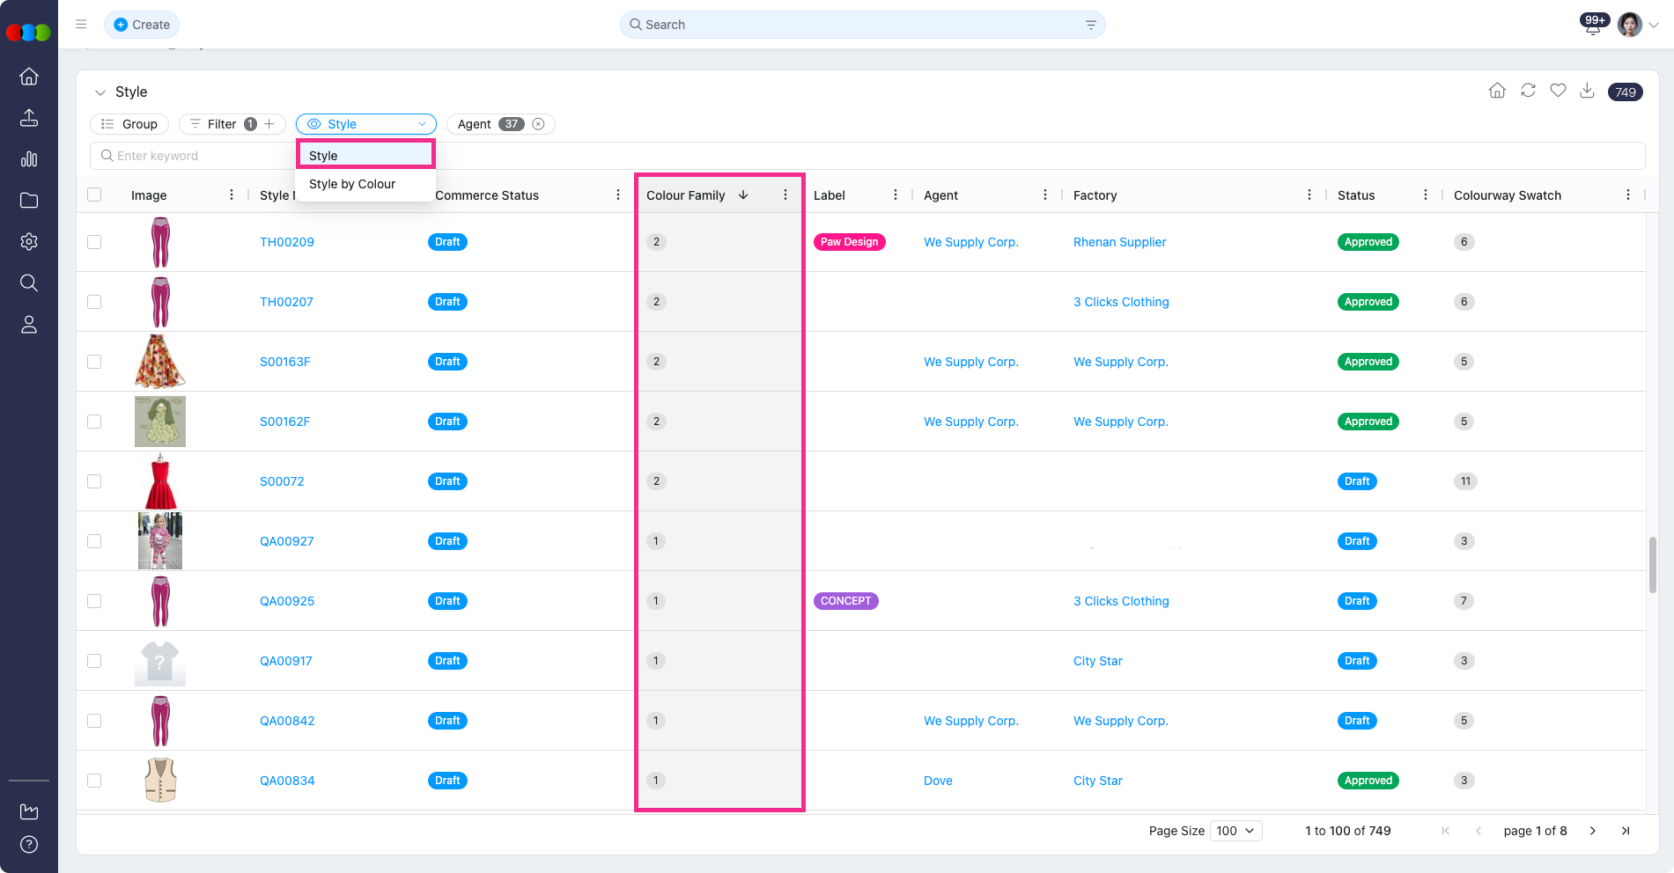Open the upload icon in the sidebar
This screenshot has width=1674, height=873.
click(x=29, y=118)
